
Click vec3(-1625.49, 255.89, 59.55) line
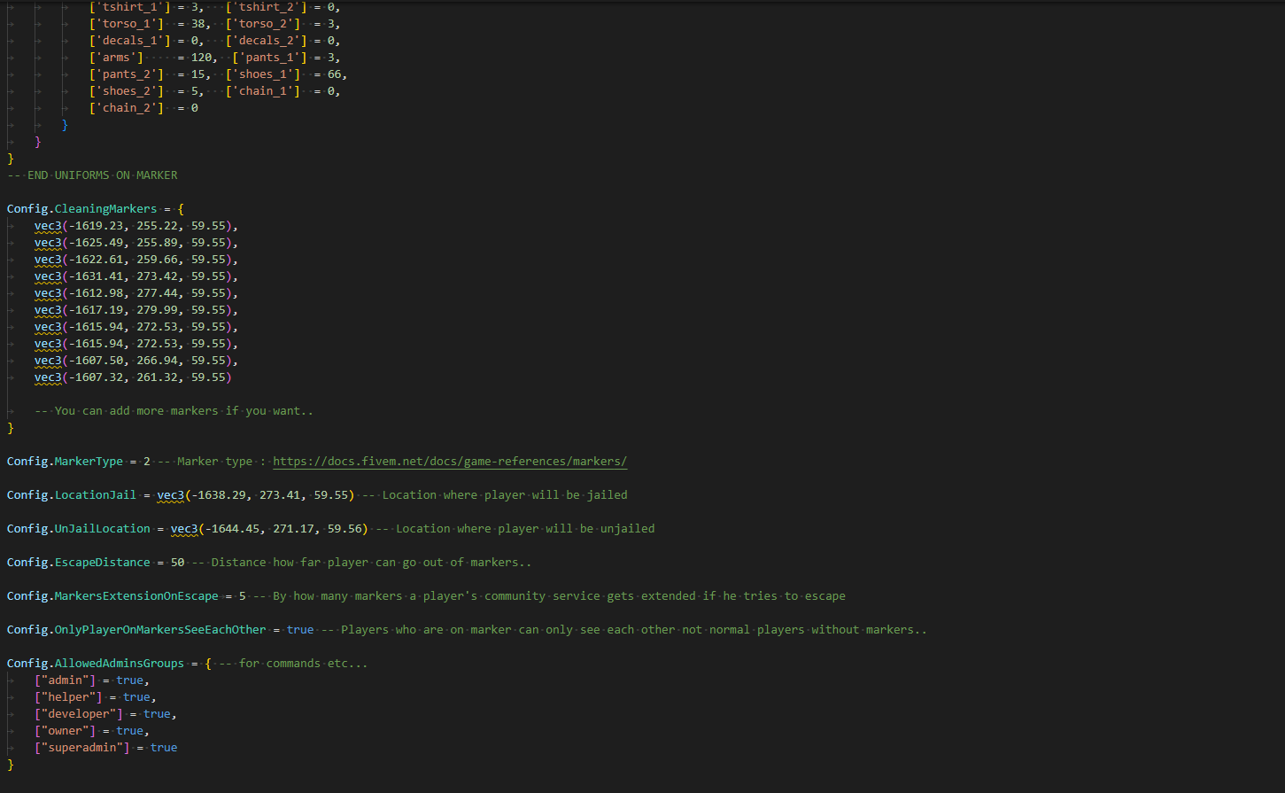(136, 243)
